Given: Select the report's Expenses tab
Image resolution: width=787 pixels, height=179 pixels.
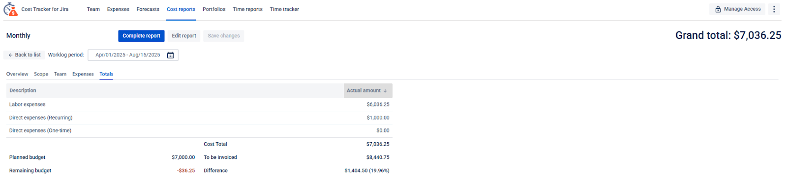Looking at the screenshot, I should coord(83,74).
